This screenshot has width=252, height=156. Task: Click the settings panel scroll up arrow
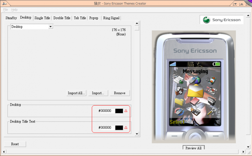(x=137, y=23)
